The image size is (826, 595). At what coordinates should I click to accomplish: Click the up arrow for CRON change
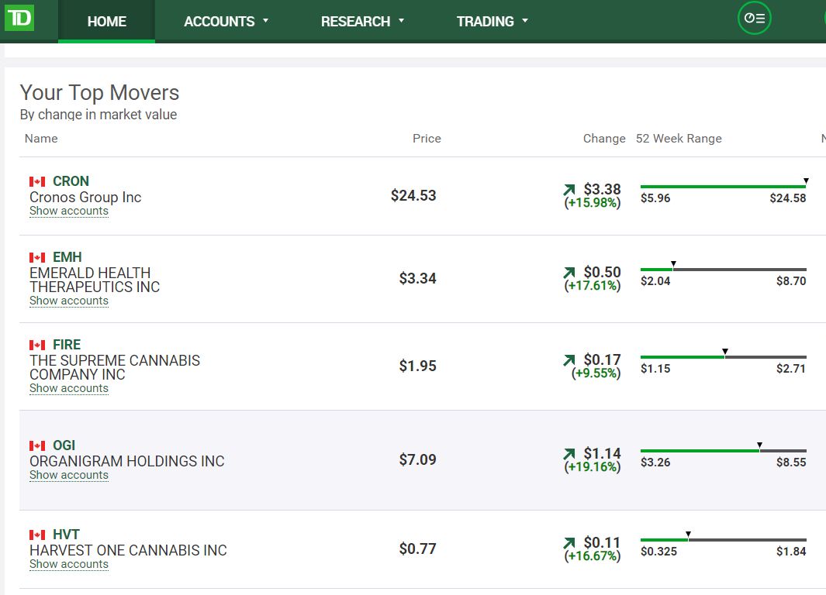pyautogui.click(x=569, y=189)
